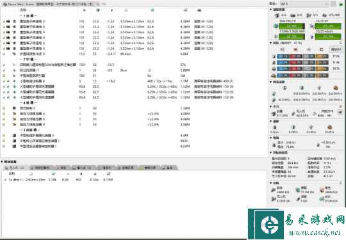
Task: Click the capacitor battery icon
Action: [x=274, y=145]
